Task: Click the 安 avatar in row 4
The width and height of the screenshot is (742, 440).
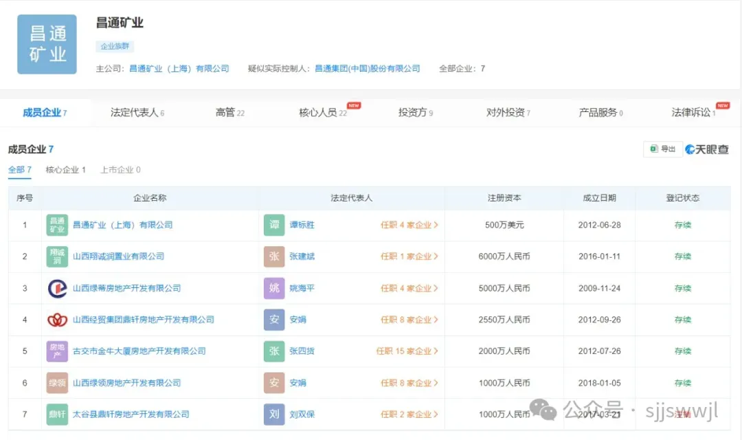Action: 274,320
